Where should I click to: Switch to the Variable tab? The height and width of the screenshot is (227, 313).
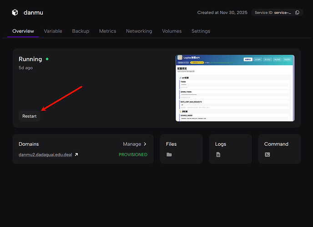[x=53, y=31]
